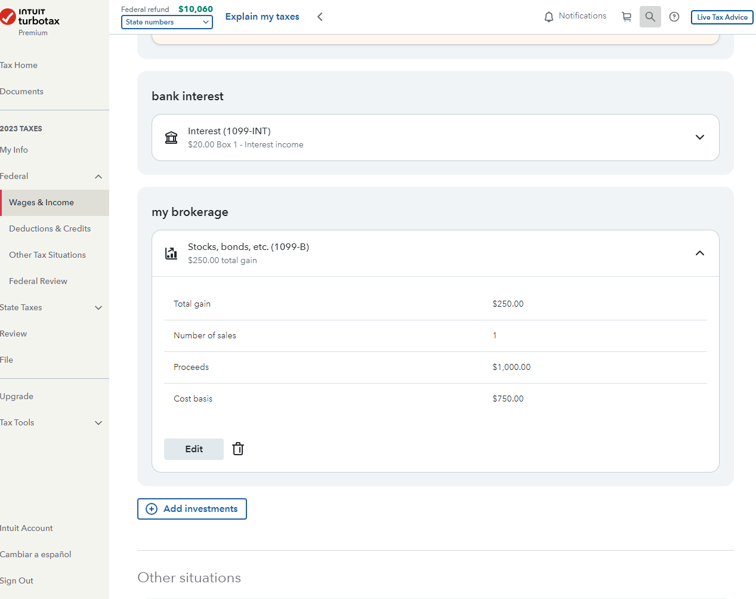Delete the 1099-B entry with trash icon
Image resolution: width=756 pixels, height=599 pixels.
point(238,449)
